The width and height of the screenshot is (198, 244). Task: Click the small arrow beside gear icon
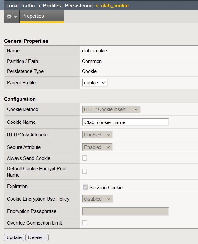[x=15, y=17]
